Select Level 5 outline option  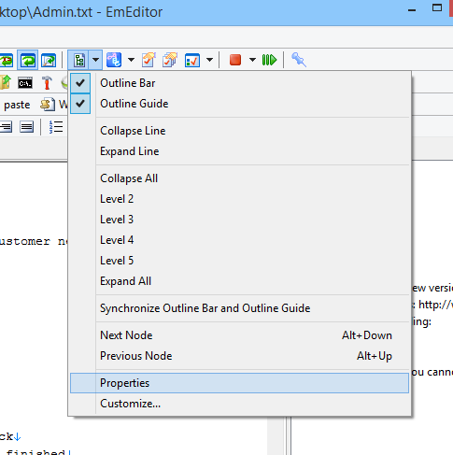(239, 261)
